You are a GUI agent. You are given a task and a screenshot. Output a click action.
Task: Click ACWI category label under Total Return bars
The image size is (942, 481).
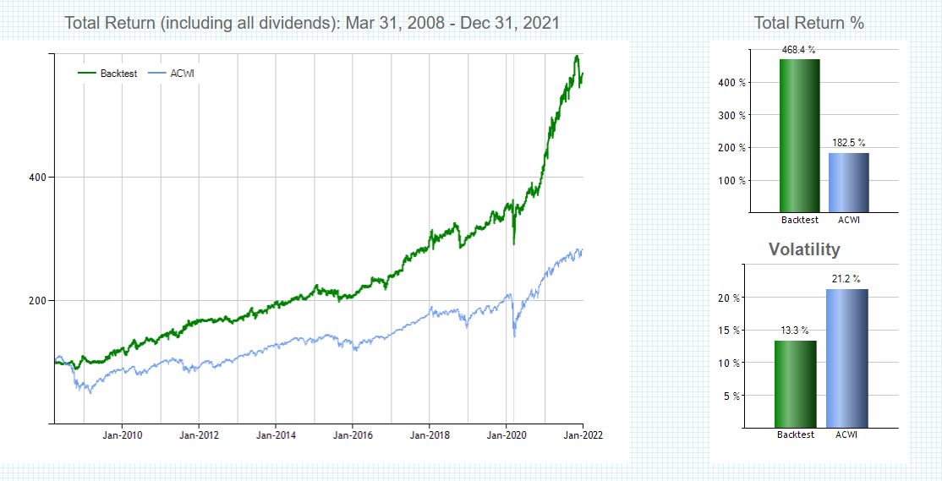(x=849, y=220)
